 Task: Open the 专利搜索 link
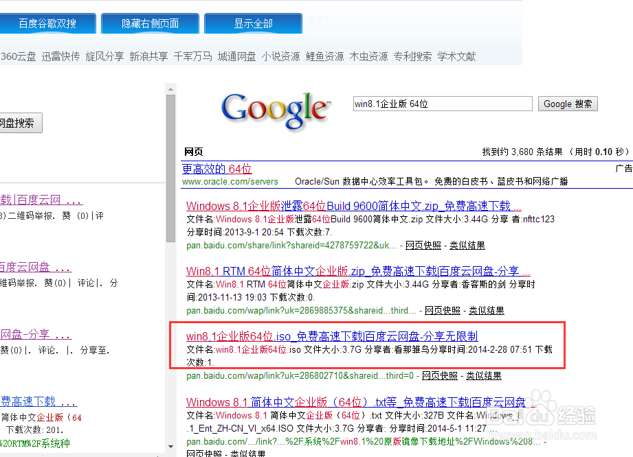point(412,56)
